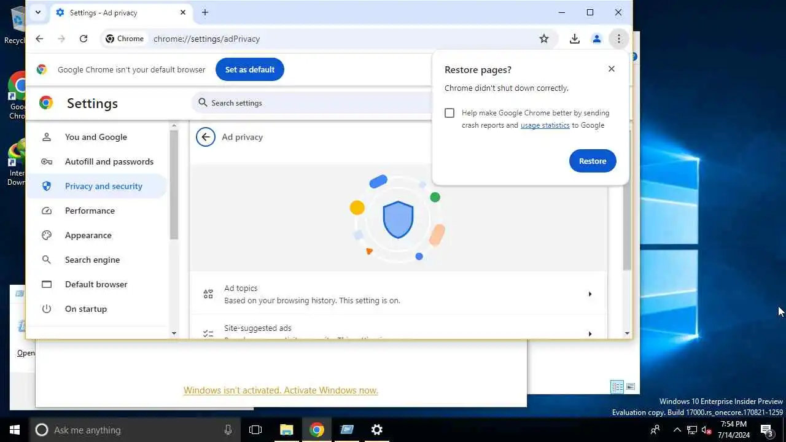Click the address bar URL
Viewport: 786px width, 442px height.
[x=206, y=39]
